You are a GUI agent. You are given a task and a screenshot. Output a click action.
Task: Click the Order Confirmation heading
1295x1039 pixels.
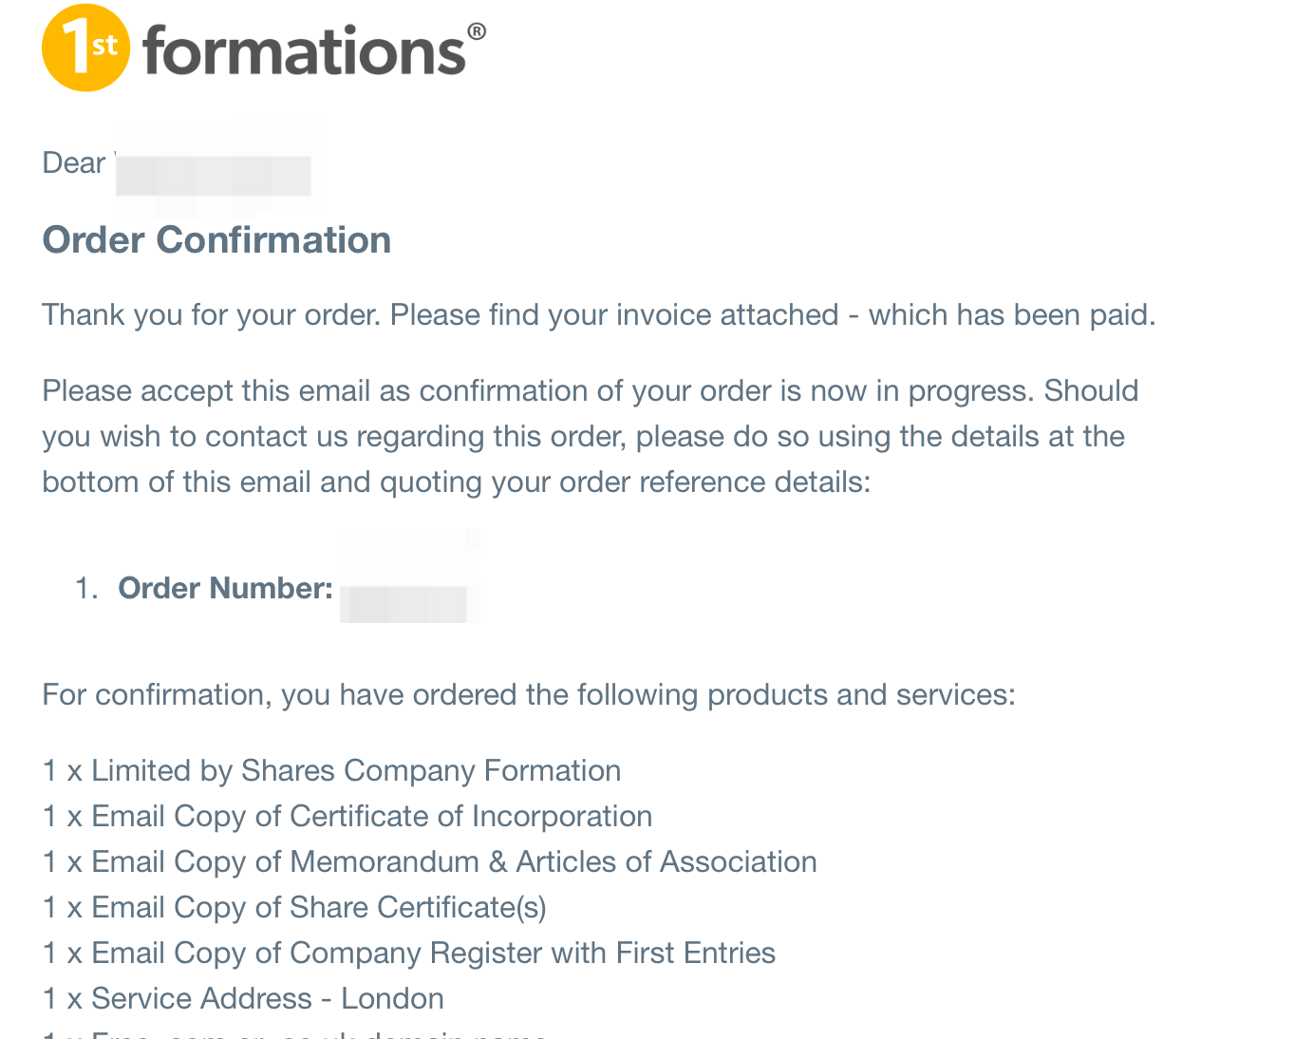click(x=216, y=239)
